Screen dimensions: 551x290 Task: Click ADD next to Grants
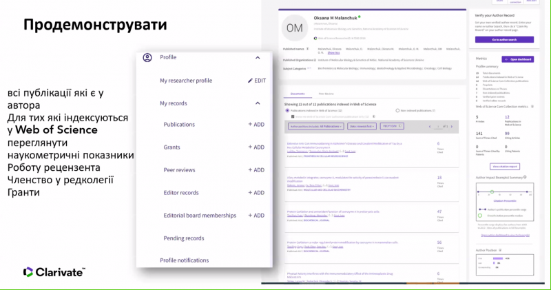click(x=256, y=147)
